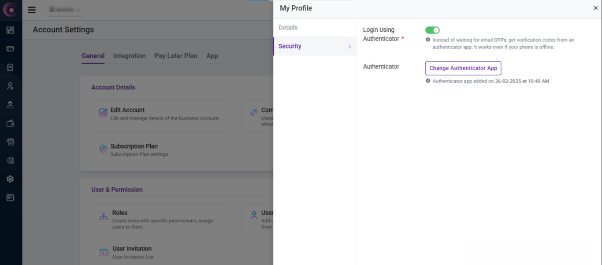Image resolution: width=602 pixels, height=265 pixels.
Task: Disable the Login Using Authenticator toggle
Action: point(432,30)
